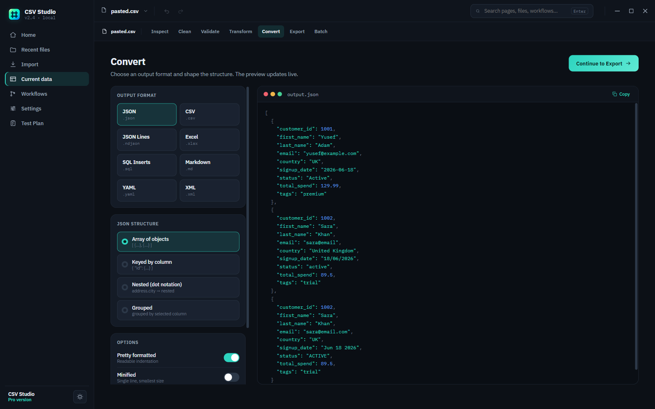The image size is (655, 409).
Task: Click Continue to Export button
Action: point(603,63)
